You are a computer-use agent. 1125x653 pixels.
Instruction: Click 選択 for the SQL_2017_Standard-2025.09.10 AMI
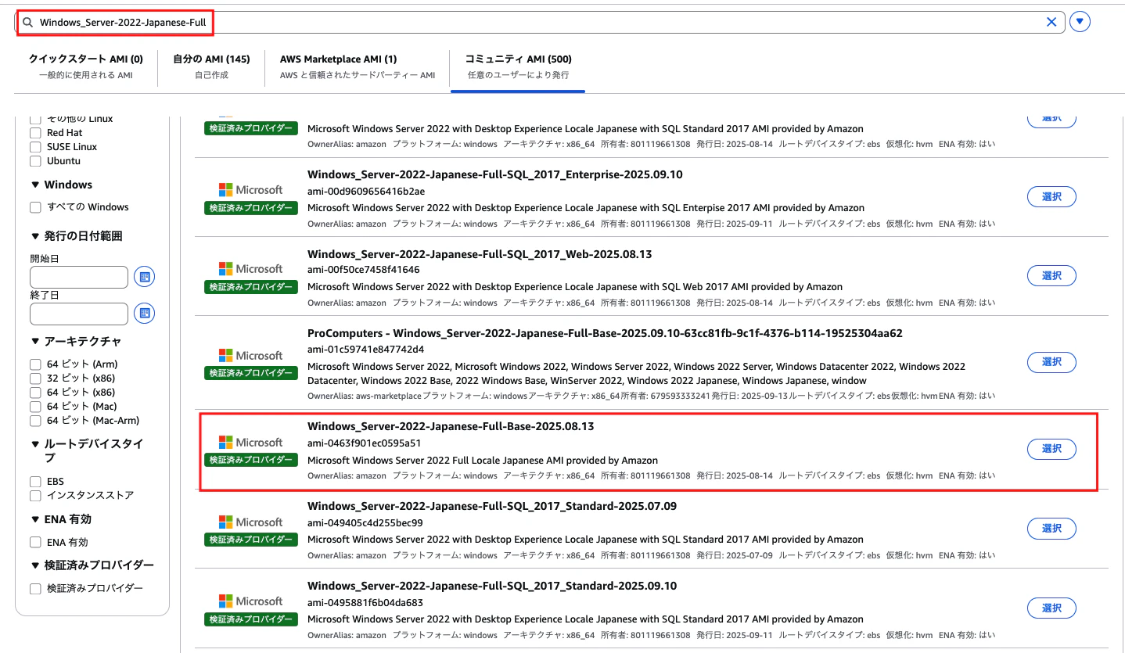(x=1051, y=608)
